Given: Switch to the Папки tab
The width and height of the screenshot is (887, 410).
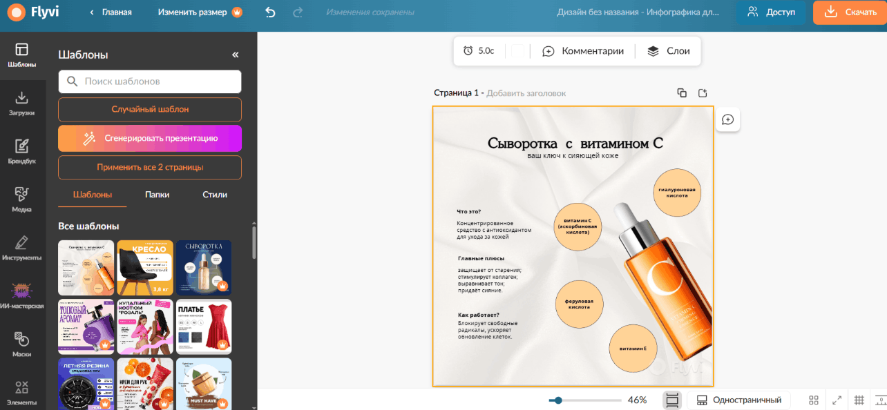Looking at the screenshot, I should [157, 195].
